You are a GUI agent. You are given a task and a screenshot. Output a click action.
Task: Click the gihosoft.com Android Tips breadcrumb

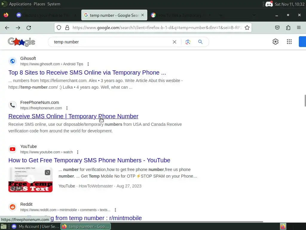pos(52,64)
